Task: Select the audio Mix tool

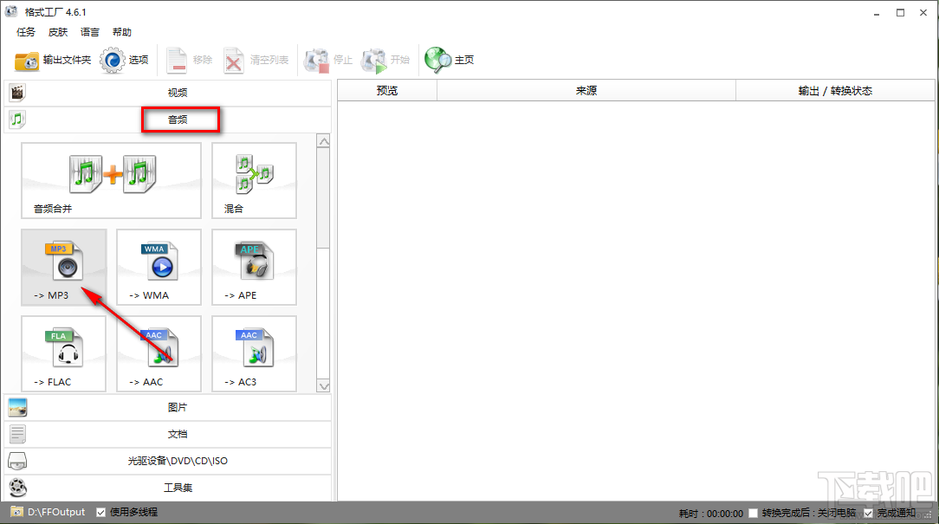Action: click(254, 180)
